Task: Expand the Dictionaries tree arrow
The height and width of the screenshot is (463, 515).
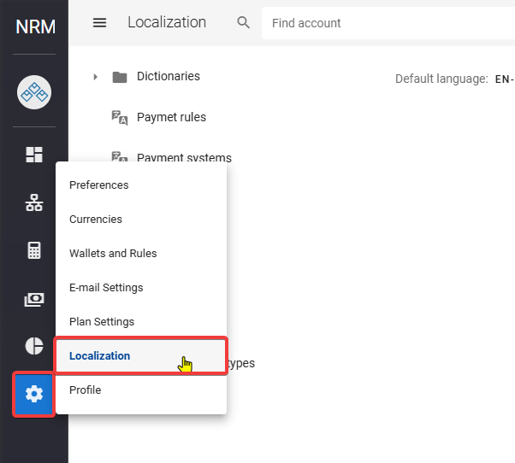Action: [96, 77]
